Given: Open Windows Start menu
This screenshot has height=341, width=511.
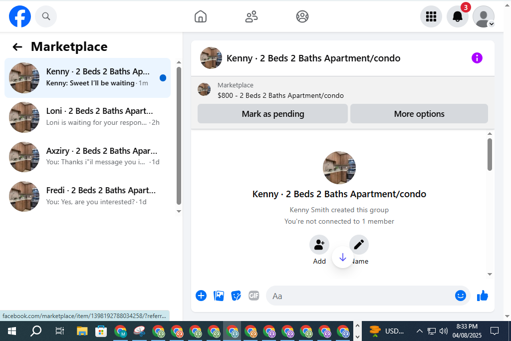Looking at the screenshot, I should click(x=12, y=331).
